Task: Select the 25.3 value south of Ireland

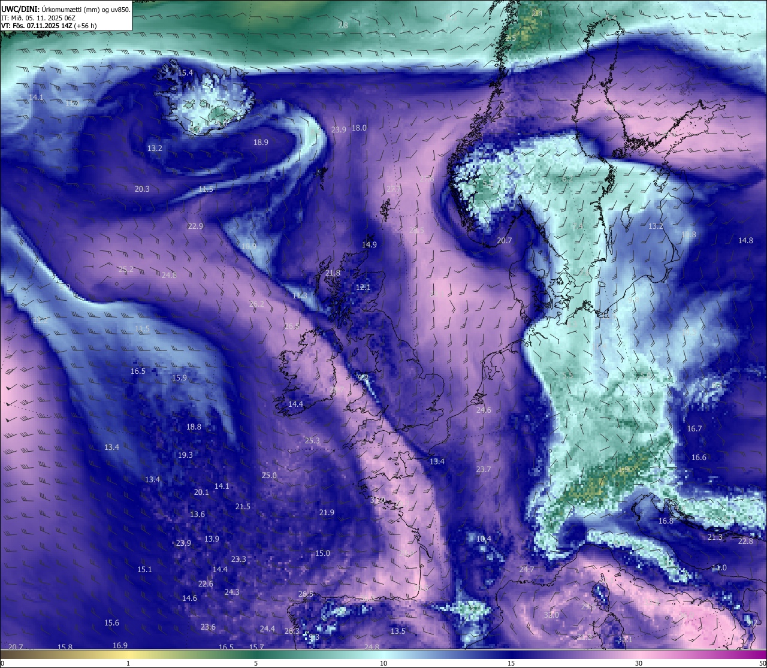Action: coord(312,441)
